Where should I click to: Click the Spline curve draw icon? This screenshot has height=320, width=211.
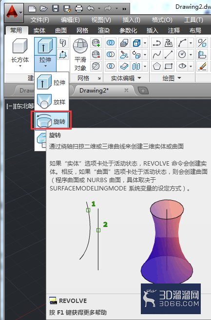click(157, 55)
